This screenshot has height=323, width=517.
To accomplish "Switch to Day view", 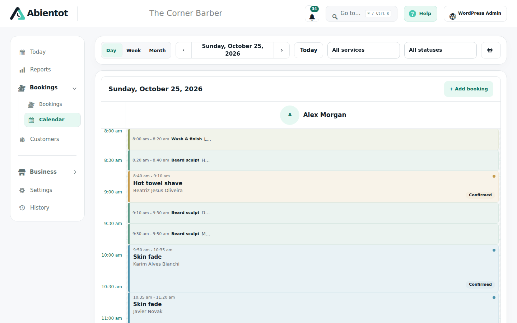I will (x=111, y=50).
